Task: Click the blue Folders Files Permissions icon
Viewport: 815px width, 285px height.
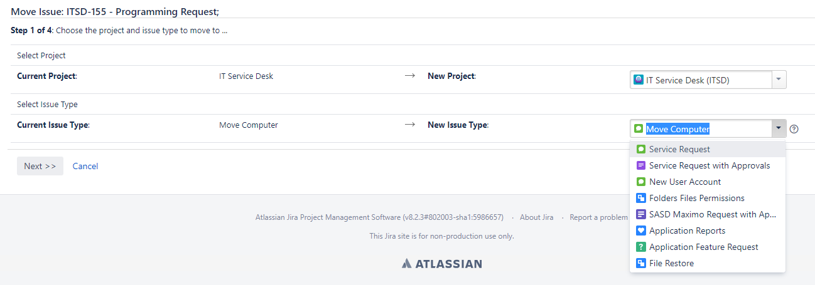Action: pos(641,198)
